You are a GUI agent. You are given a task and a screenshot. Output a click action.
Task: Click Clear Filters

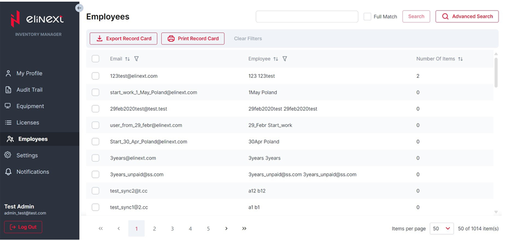click(x=248, y=38)
